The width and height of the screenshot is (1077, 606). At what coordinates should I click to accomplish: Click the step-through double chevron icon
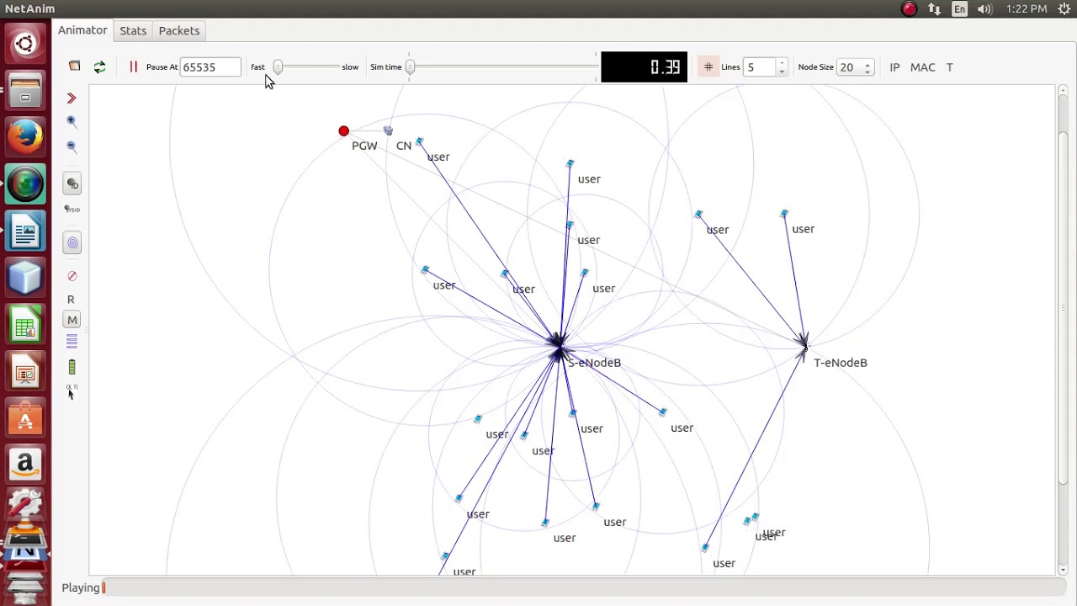coord(72,98)
